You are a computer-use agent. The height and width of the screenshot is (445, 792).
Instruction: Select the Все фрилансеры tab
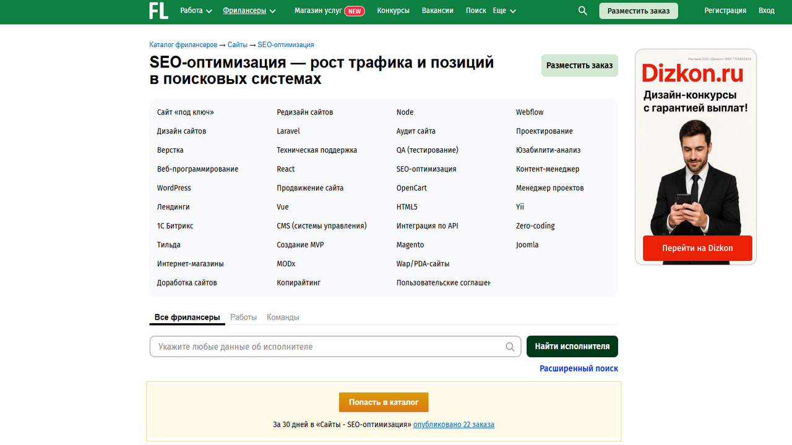coord(187,317)
